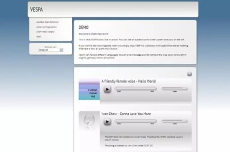The height and width of the screenshot is (152, 230).
Task: Click the Custom Cover Art image
Action: [89, 90]
